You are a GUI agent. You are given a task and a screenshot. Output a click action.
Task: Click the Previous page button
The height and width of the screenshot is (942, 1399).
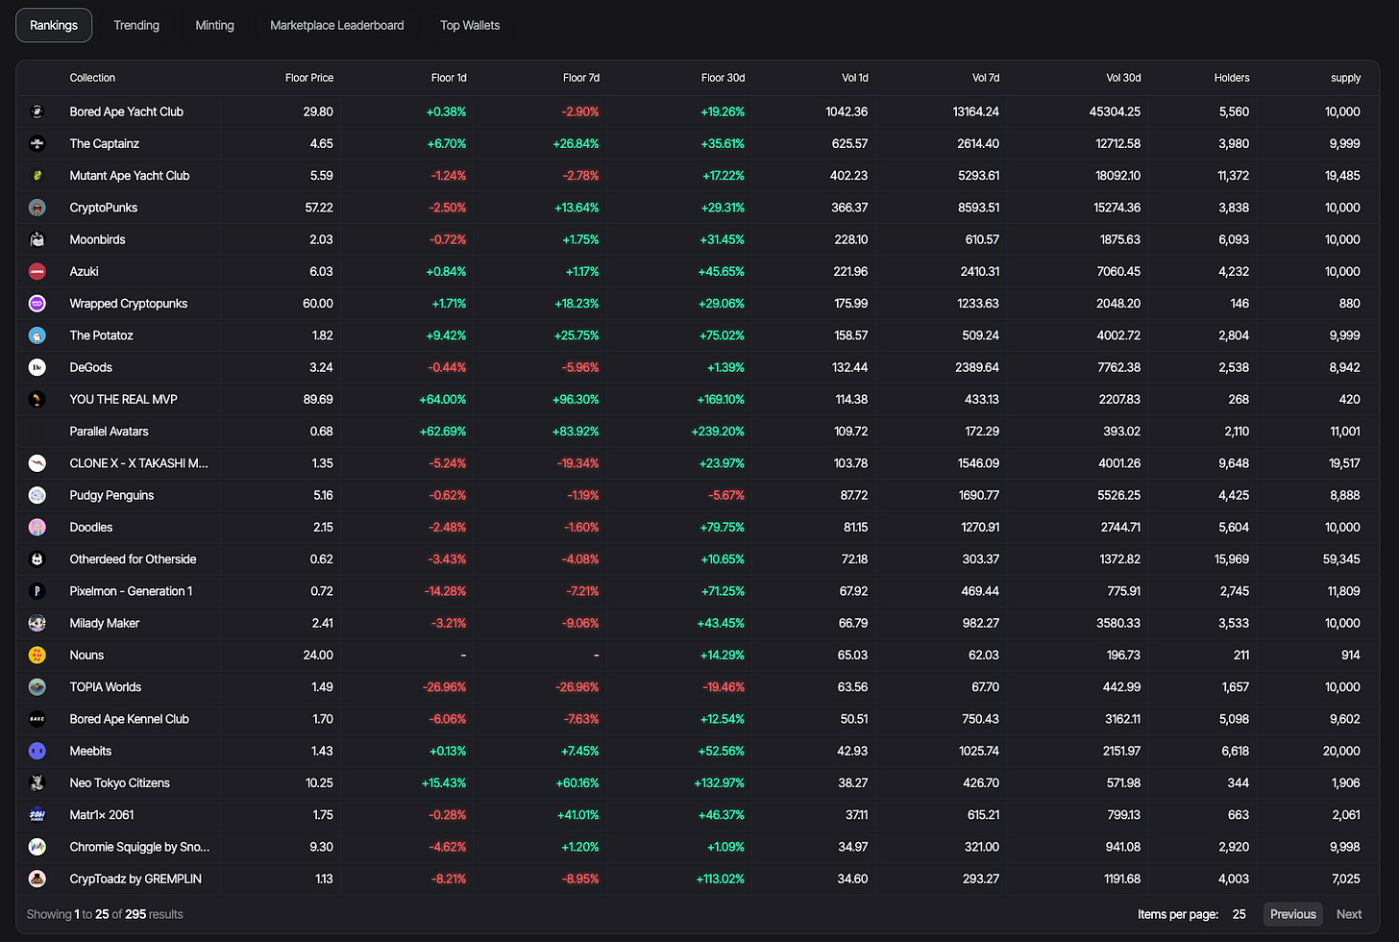1293,914
